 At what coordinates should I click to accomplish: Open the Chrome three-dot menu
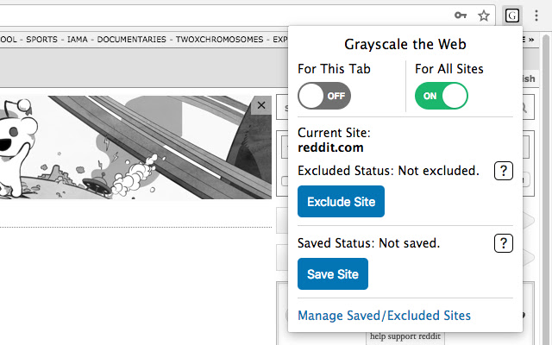point(536,16)
